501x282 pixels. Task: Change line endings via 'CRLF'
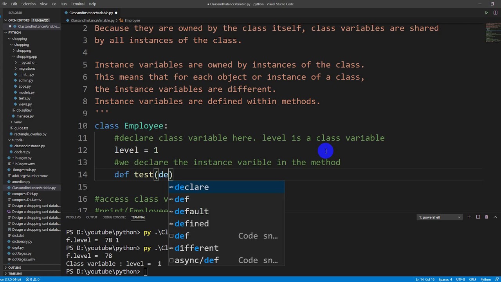coord(472,279)
